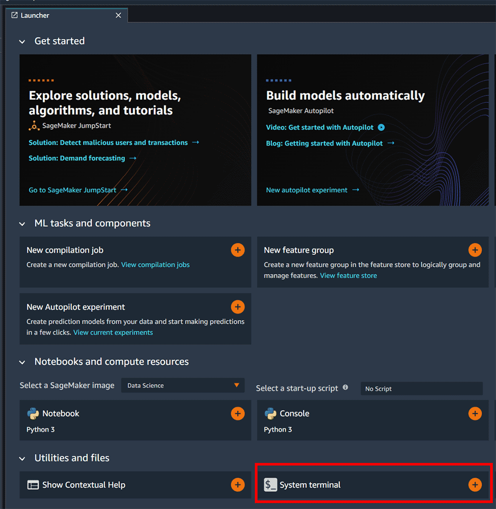Open the start-up script selector showing No Script

(421, 388)
